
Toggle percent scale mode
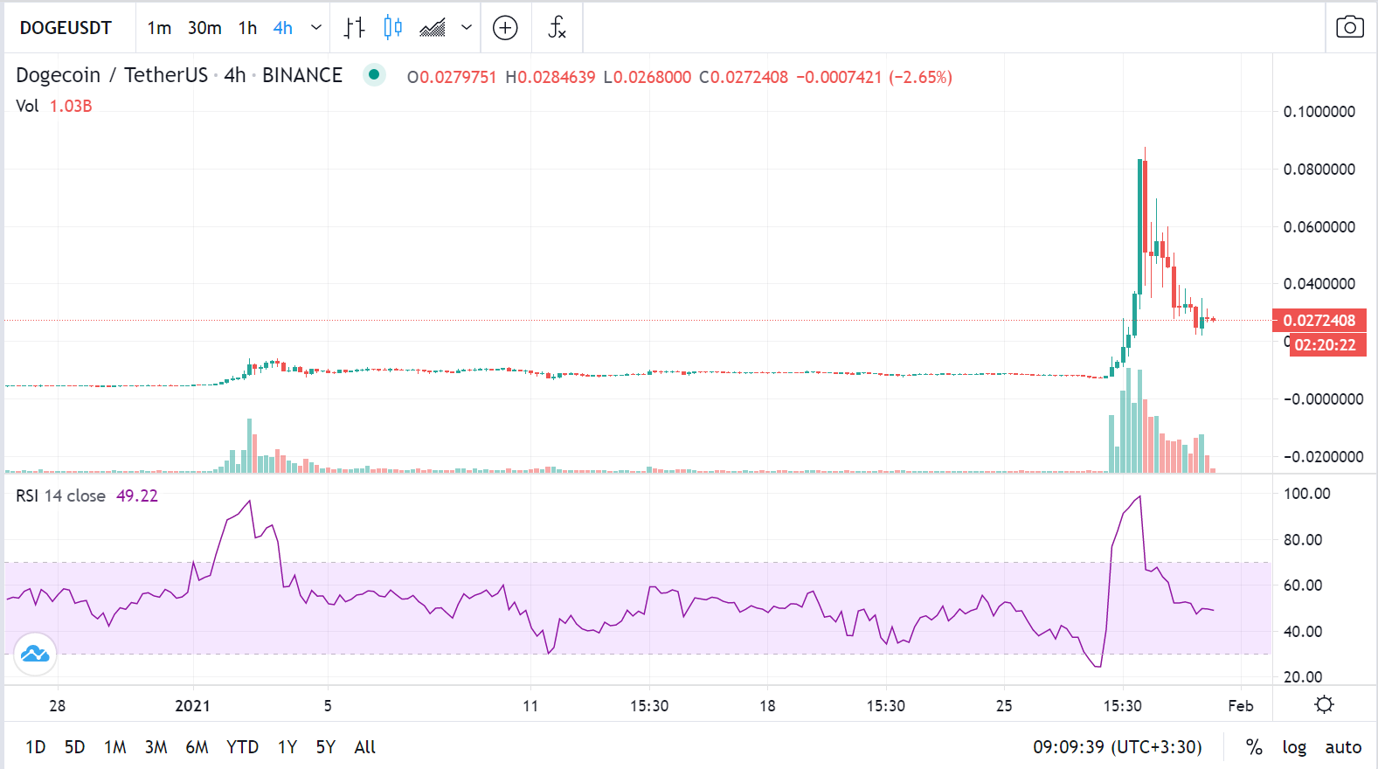[1254, 747]
